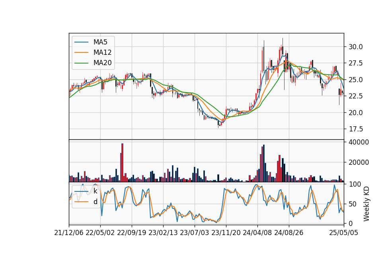Screen dimensions: 382x274
Task: Click the Weekly KD axis label
Action: [366, 204]
